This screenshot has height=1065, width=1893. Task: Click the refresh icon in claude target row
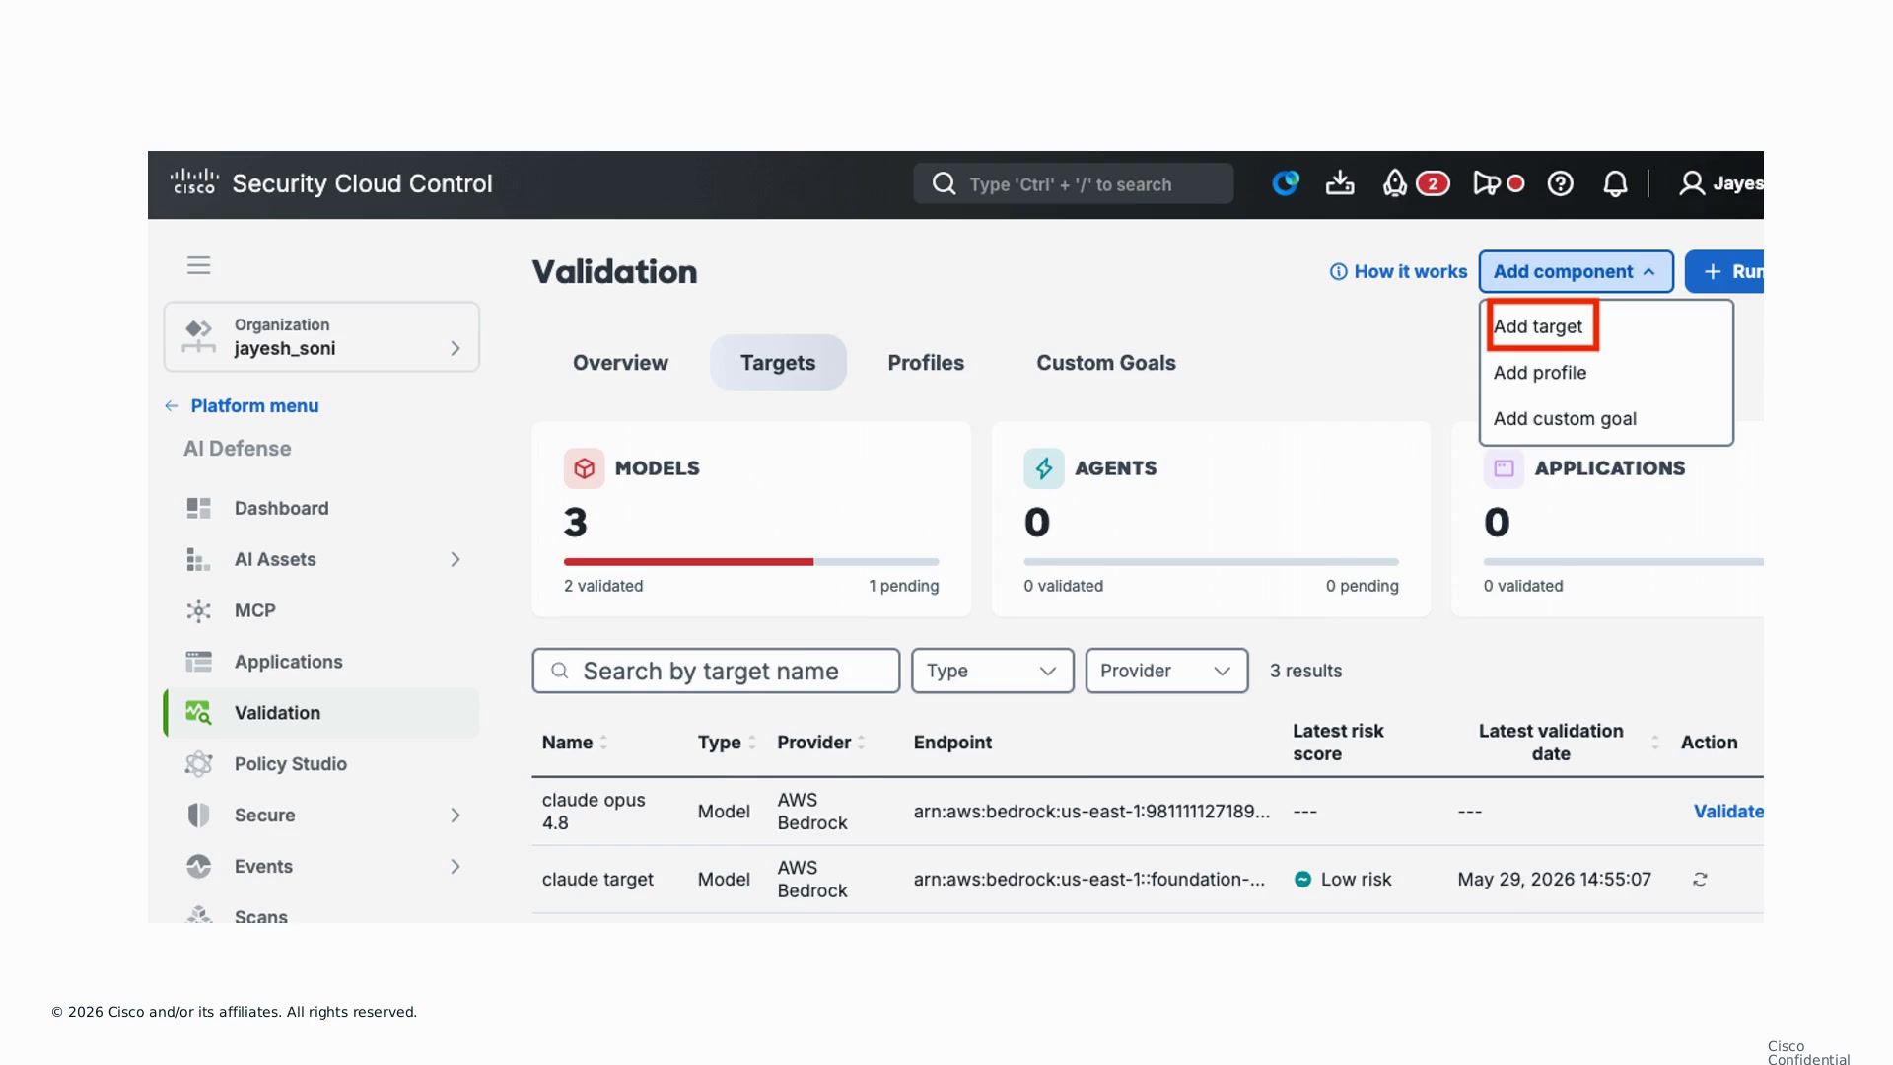coord(1700,879)
